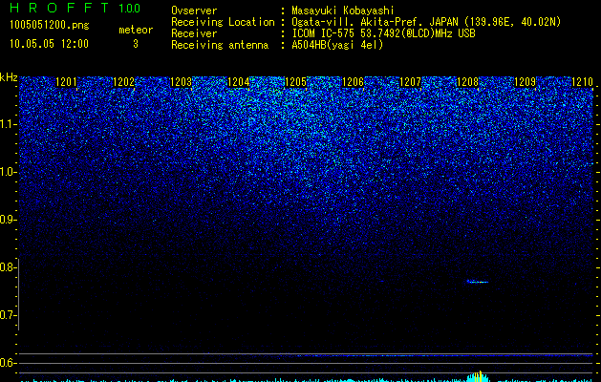The width and height of the screenshot is (601, 382).
Task: Click the observer name Masayuki Kobayashi
Action: pyautogui.click(x=343, y=11)
